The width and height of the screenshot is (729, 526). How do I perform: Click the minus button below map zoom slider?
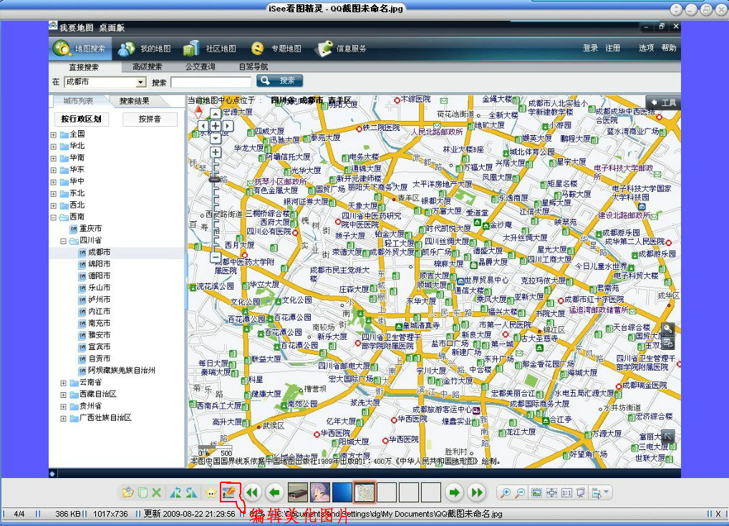pyautogui.click(x=216, y=257)
